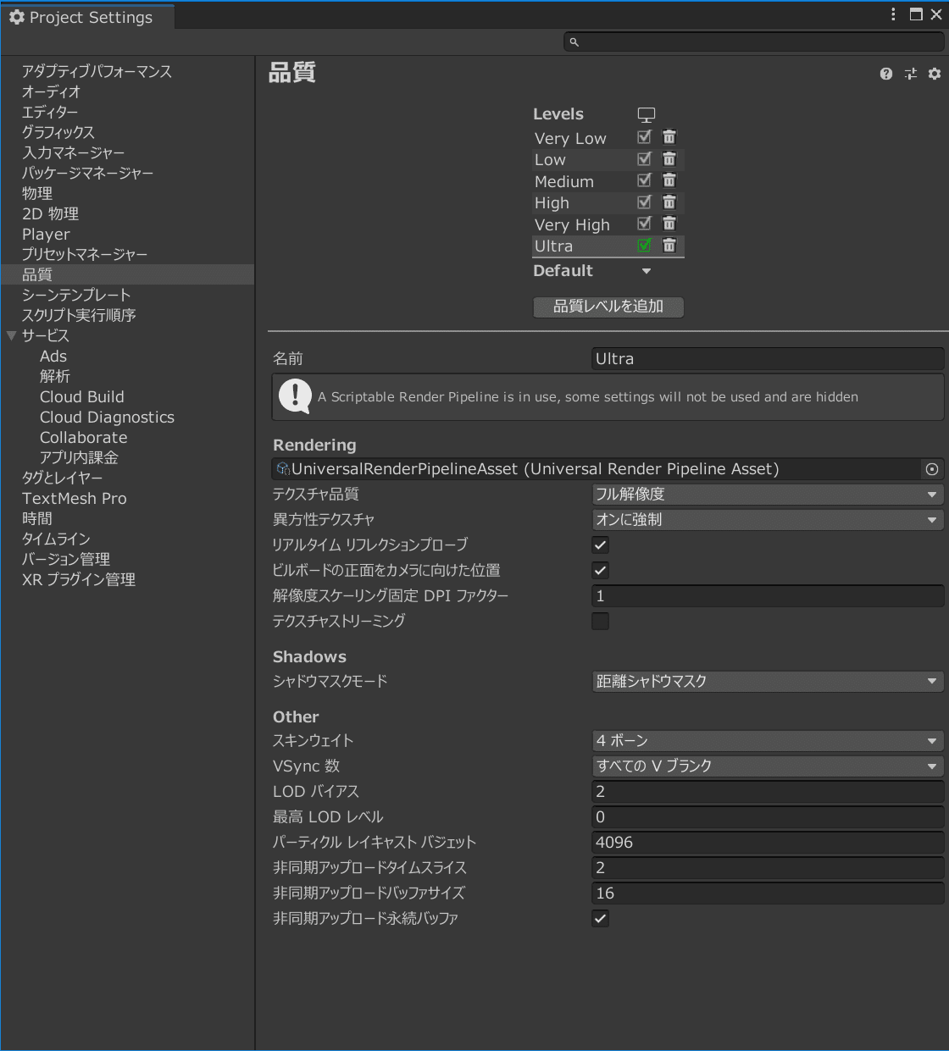Image resolution: width=949 pixels, height=1051 pixels.
Task: Open シャドウマスクモード dropdown
Action: (768, 681)
